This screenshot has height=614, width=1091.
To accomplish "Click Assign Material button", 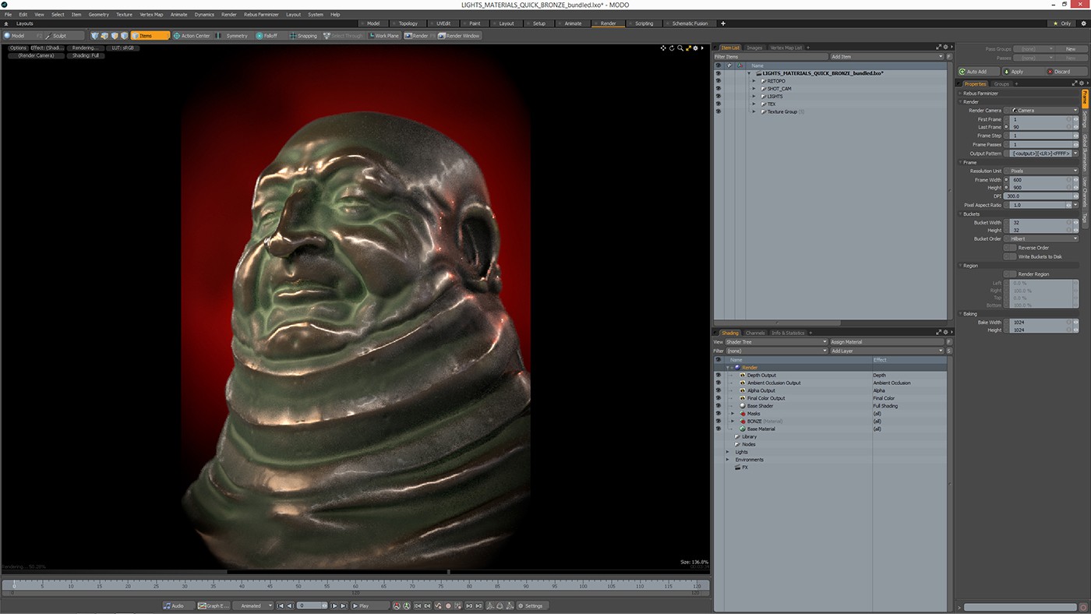I will pos(887,342).
